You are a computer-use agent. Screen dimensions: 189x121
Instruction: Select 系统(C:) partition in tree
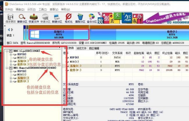click(x=23, y=78)
